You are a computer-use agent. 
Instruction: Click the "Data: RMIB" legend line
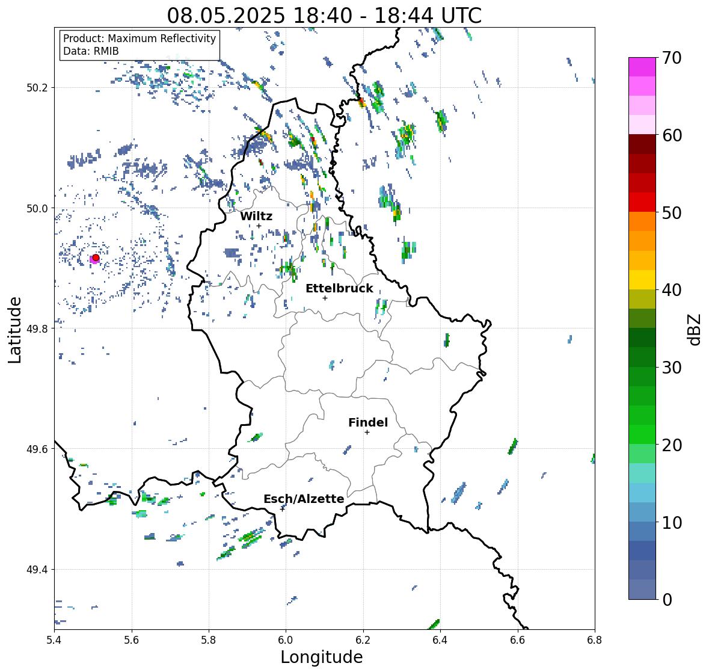91,51
